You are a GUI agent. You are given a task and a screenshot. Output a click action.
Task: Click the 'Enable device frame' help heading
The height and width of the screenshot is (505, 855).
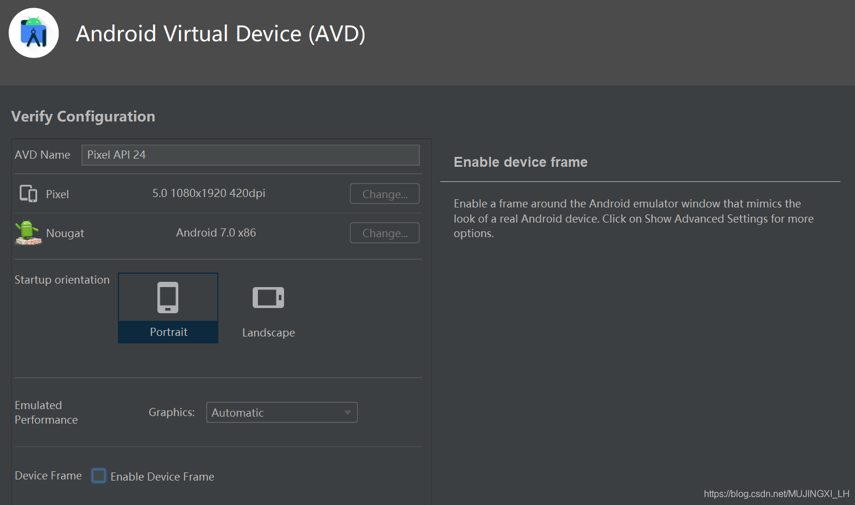tap(520, 162)
